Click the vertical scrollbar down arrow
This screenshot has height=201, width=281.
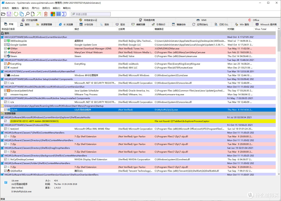pyautogui.click(x=279, y=174)
